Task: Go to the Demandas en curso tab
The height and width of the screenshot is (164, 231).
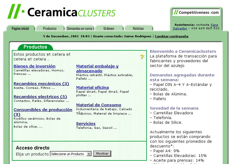Action: pos(79,28)
